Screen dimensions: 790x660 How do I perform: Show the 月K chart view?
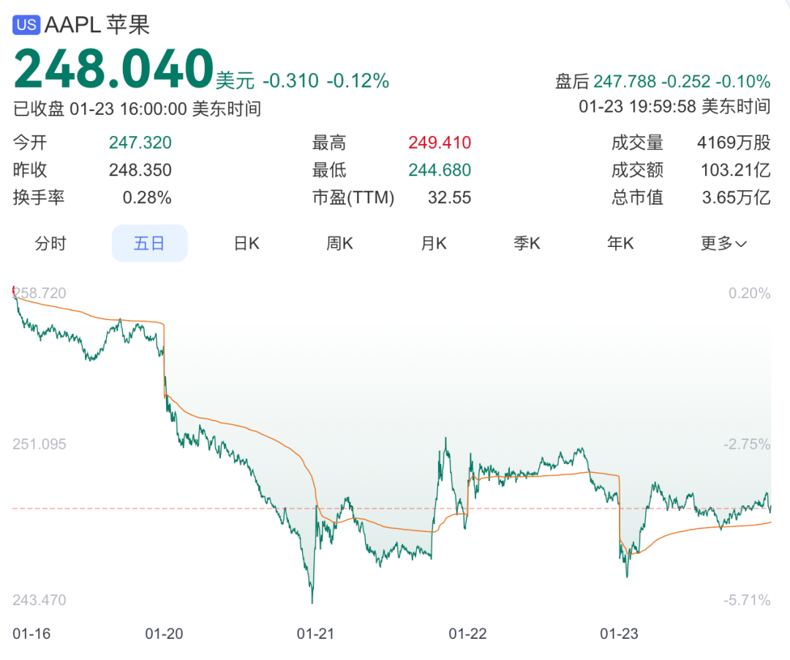(x=433, y=243)
